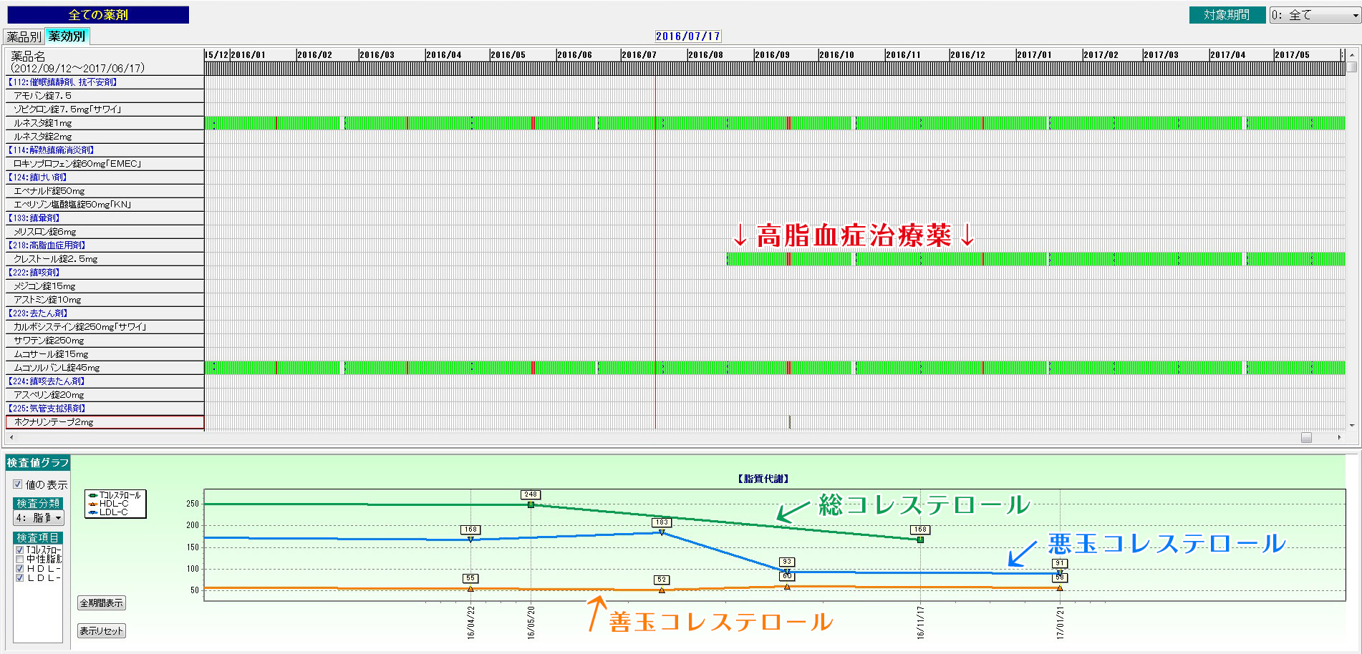This screenshot has width=1362, height=654.
Task: Select the 【124:鎮けい剤】 category row
Action: [105, 177]
